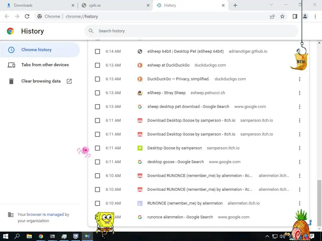Open Tabs from other devices
The height and width of the screenshot is (241, 322).
(x=40, y=65)
